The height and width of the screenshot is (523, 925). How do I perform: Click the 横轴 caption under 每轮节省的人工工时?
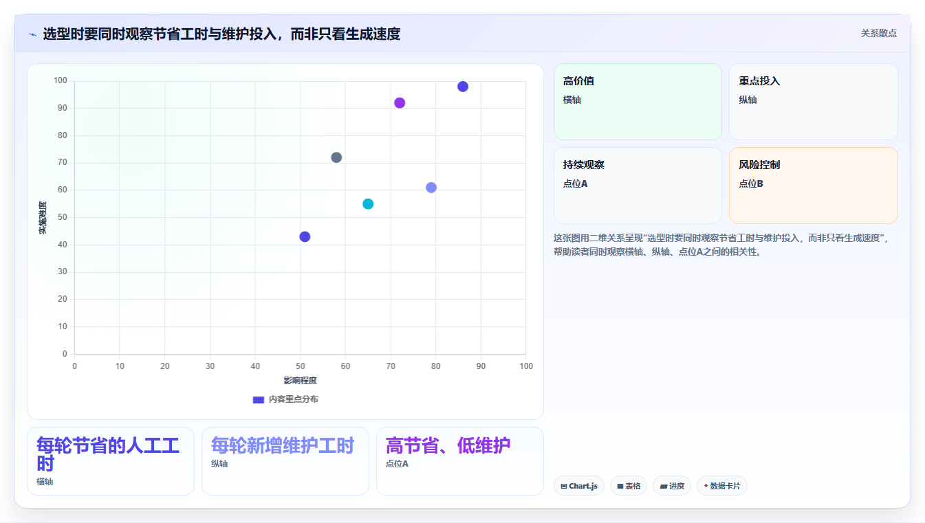point(45,482)
